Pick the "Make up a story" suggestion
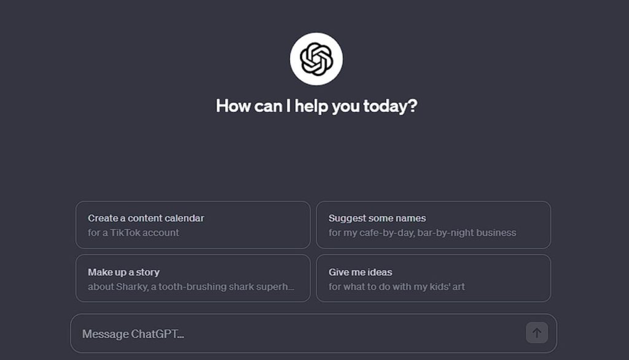The height and width of the screenshot is (360, 629). coord(193,278)
